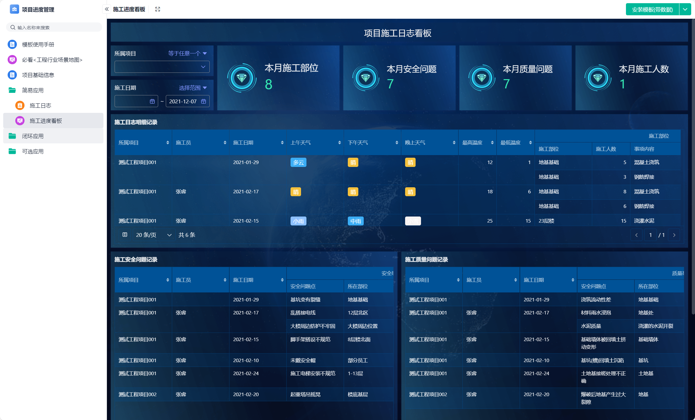Viewport: 695px width, 420px height.
Task: Click the fullscreen expand icon beside 施工进度看板
Action: pyautogui.click(x=158, y=9)
